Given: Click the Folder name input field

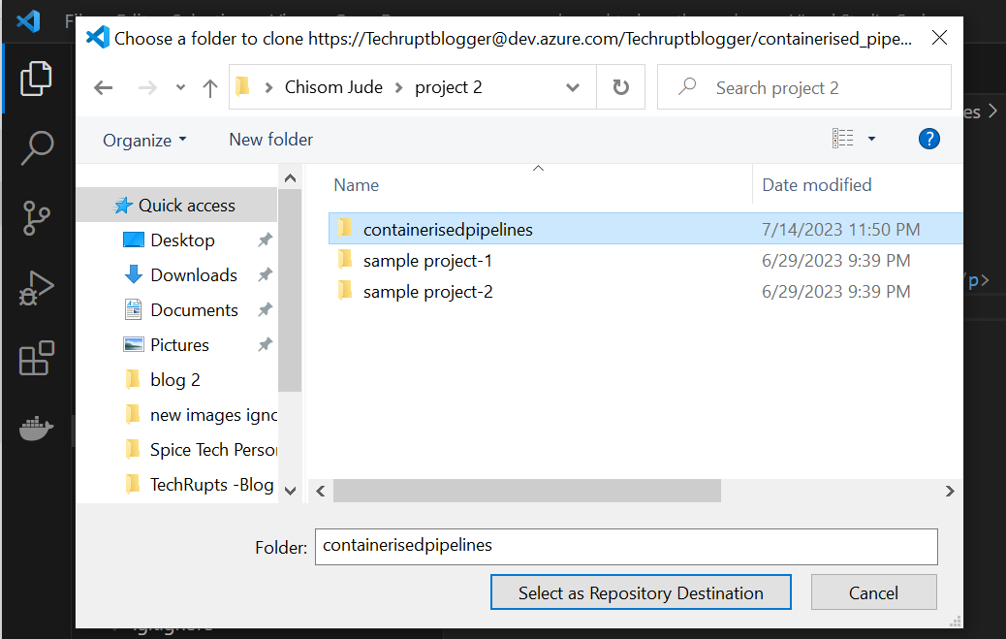Looking at the screenshot, I should coord(626,547).
